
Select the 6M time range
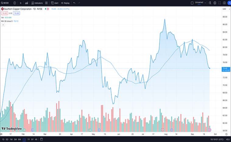19,140
